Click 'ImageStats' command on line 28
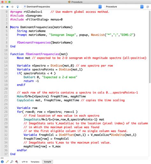Viewport: 151px width, 164px height. (32, 119)
